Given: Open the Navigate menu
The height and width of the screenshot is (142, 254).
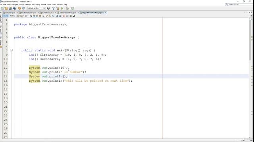Looking at the screenshot, I should click(14, 4).
